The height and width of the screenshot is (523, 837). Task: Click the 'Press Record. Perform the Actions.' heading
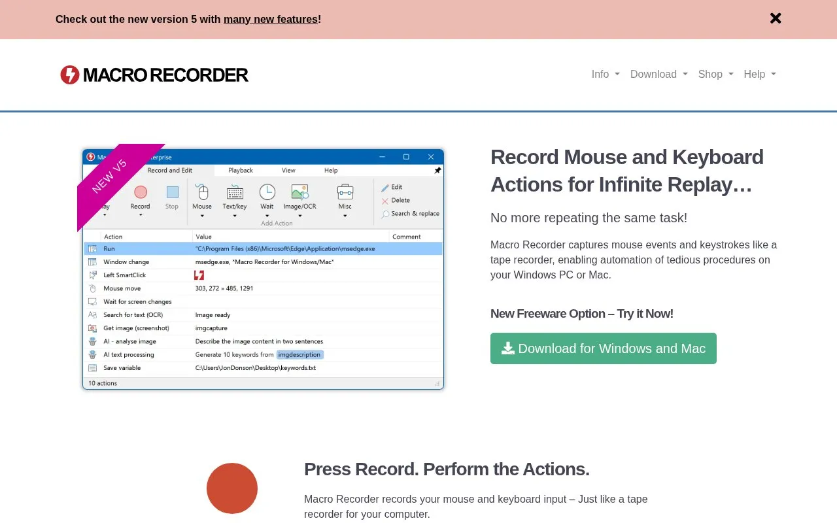pyautogui.click(x=447, y=469)
